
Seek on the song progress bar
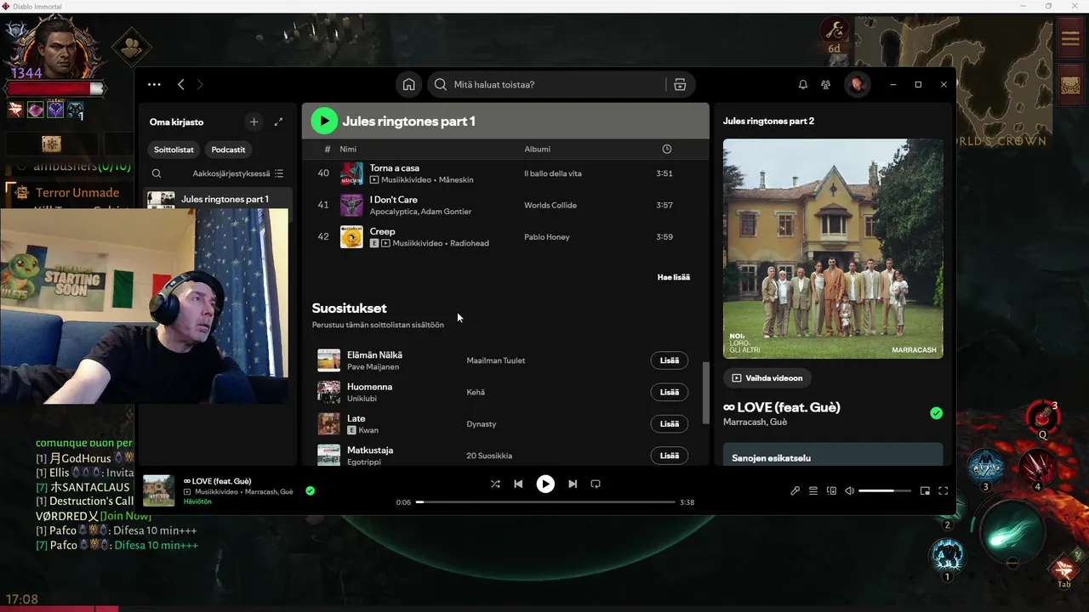point(545,502)
